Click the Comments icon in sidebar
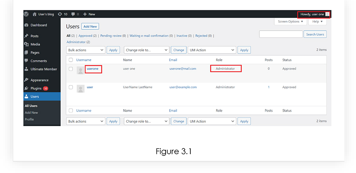 27,61
